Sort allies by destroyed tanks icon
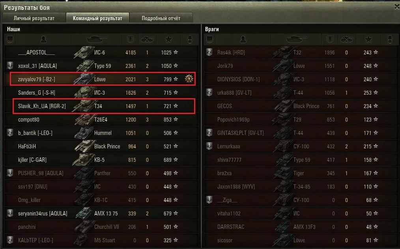Screen dimensions: 400x249 point(147,39)
